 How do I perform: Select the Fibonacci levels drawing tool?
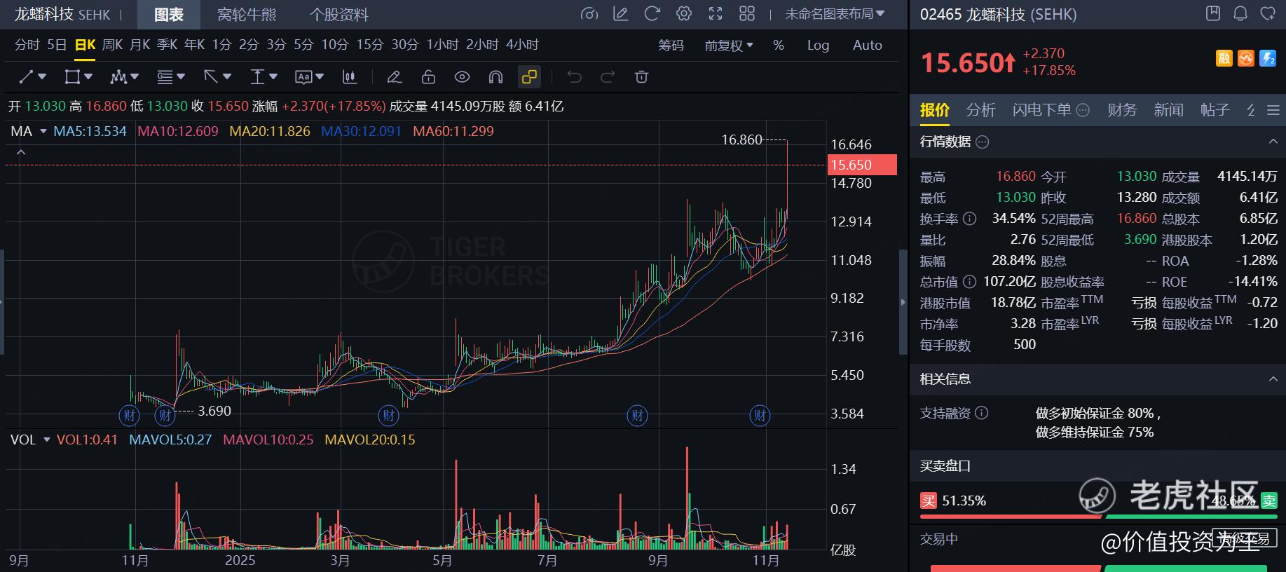point(165,77)
